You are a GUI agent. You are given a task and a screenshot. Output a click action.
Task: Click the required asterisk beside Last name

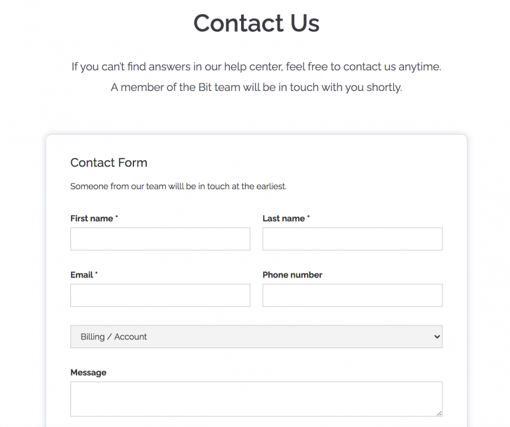point(308,217)
